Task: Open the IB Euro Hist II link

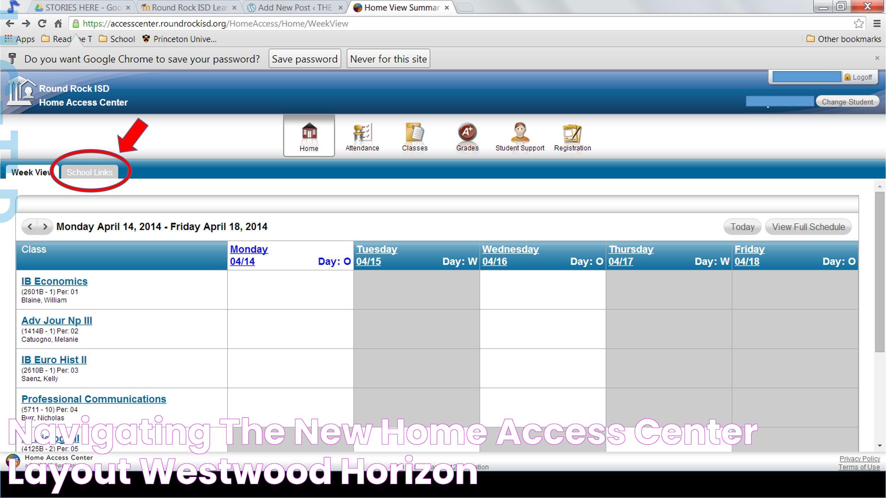Action: 54,360
